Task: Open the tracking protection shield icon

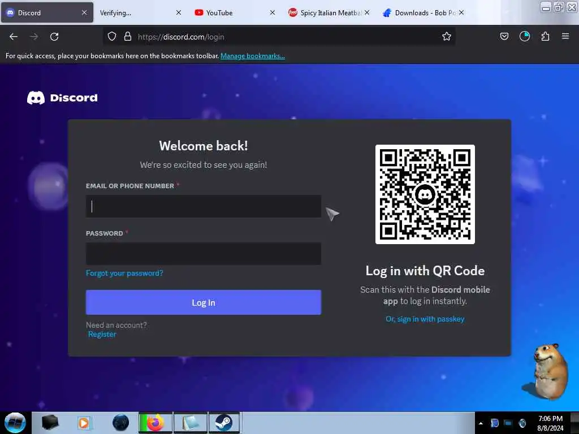Action: 112,37
